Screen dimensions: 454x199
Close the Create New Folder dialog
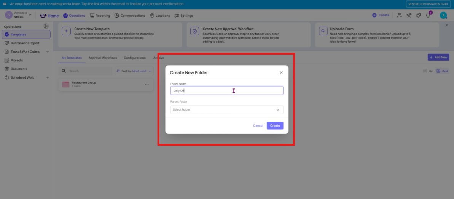(281, 72)
